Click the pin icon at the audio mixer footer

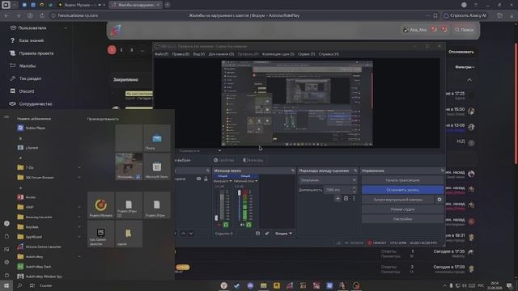pyautogui.click(x=267, y=234)
